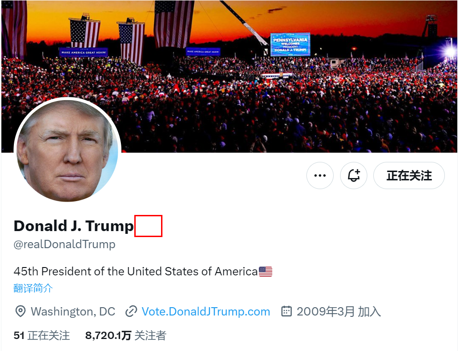Click the @realDonaldTrump handle
The height and width of the screenshot is (351, 461).
tap(65, 244)
